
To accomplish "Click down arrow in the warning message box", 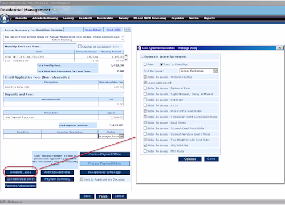I will (x=123, y=40).
